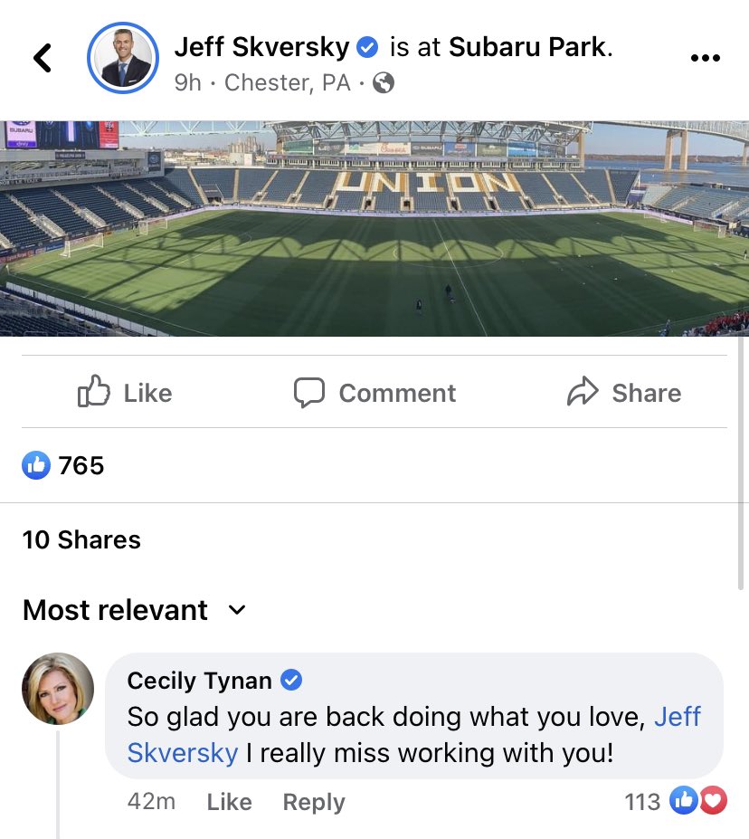The height and width of the screenshot is (839, 749).
Task: Tap the blue like reaction icon beside 765
Action: point(36,465)
